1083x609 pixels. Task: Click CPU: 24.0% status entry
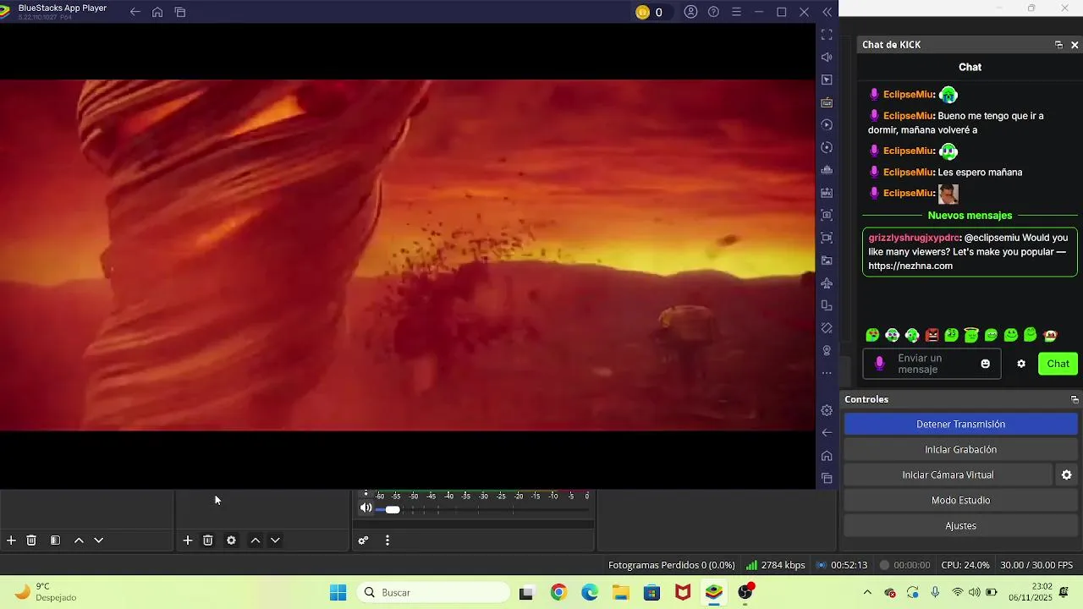click(x=965, y=565)
